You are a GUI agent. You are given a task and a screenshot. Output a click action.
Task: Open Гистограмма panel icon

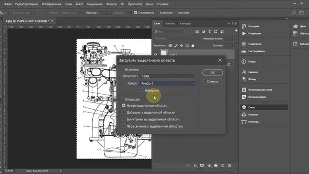point(244,51)
